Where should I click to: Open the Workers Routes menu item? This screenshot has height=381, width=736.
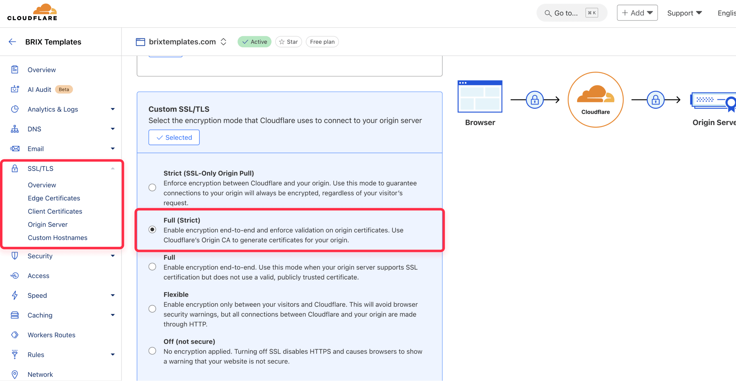coord(52,335)
